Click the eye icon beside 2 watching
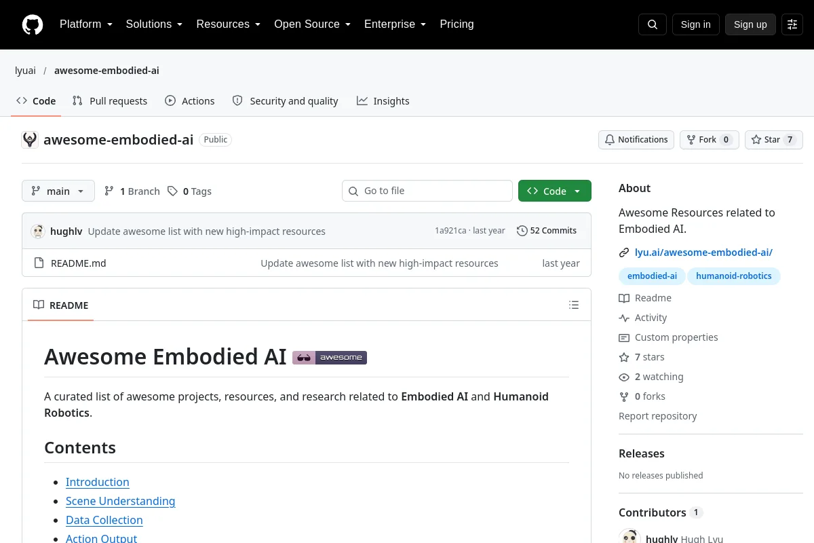Screen dimensions: 814x543 coord(624,377)
